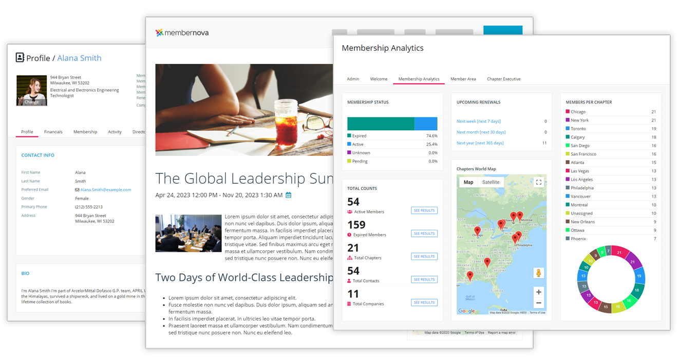The image size is (678, 357).
Task: Select the Map view button
Action: pos(468,182)
